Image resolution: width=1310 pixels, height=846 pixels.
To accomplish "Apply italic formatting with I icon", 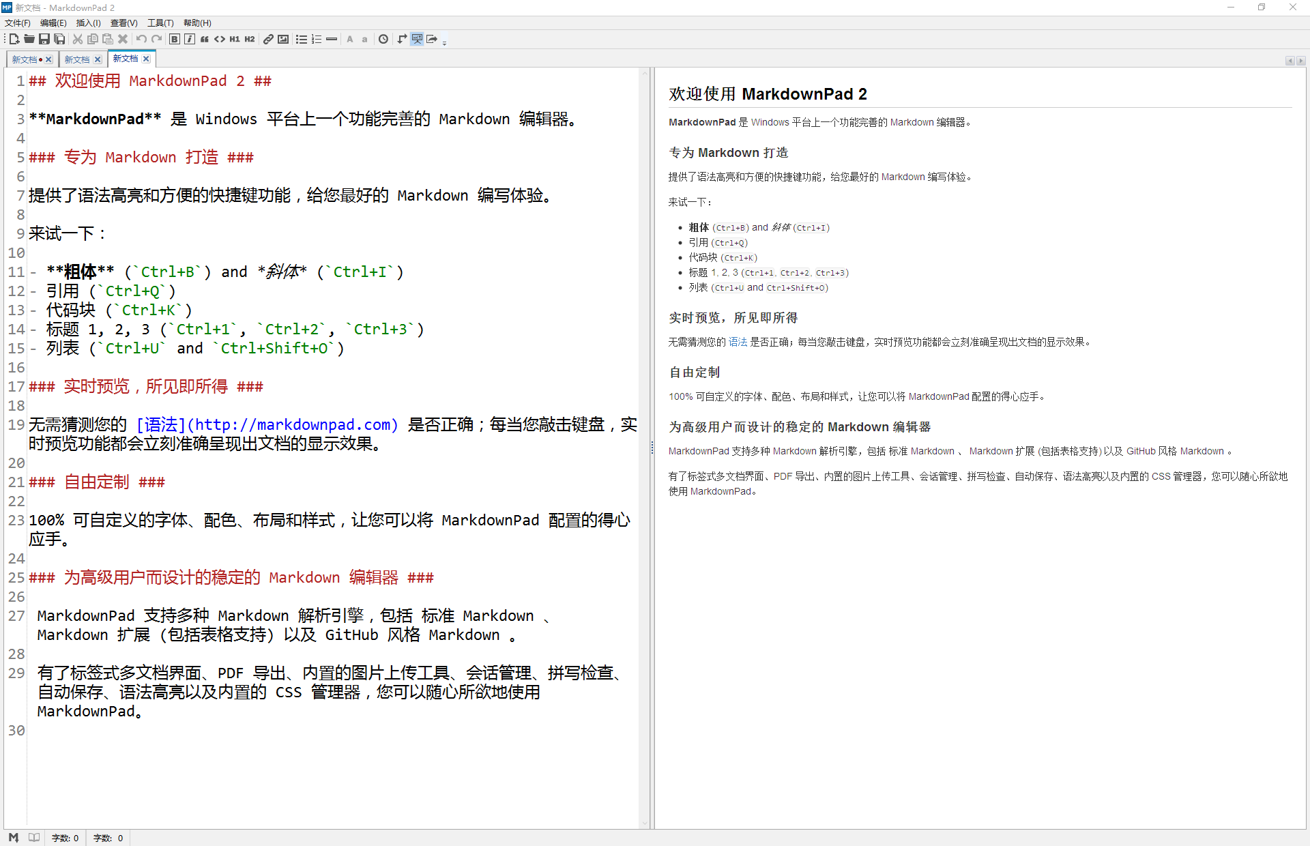I will (190, 39).
